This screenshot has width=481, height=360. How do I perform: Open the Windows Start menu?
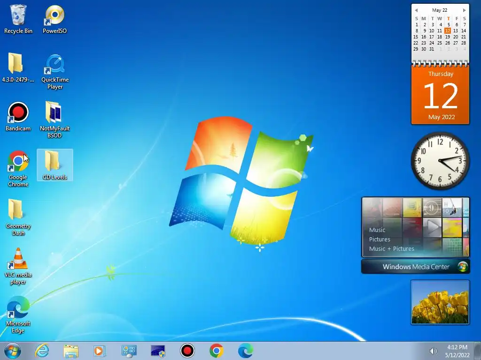(13, 351)
